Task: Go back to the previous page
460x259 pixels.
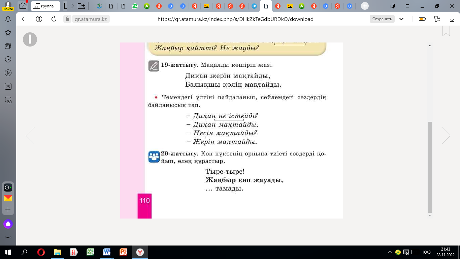Action: click(x=24, y=19)
